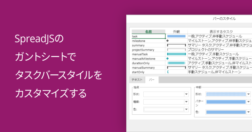Select the durationOnly row name cell
This screenshot has height=132, width=252.
pos(149,63)
